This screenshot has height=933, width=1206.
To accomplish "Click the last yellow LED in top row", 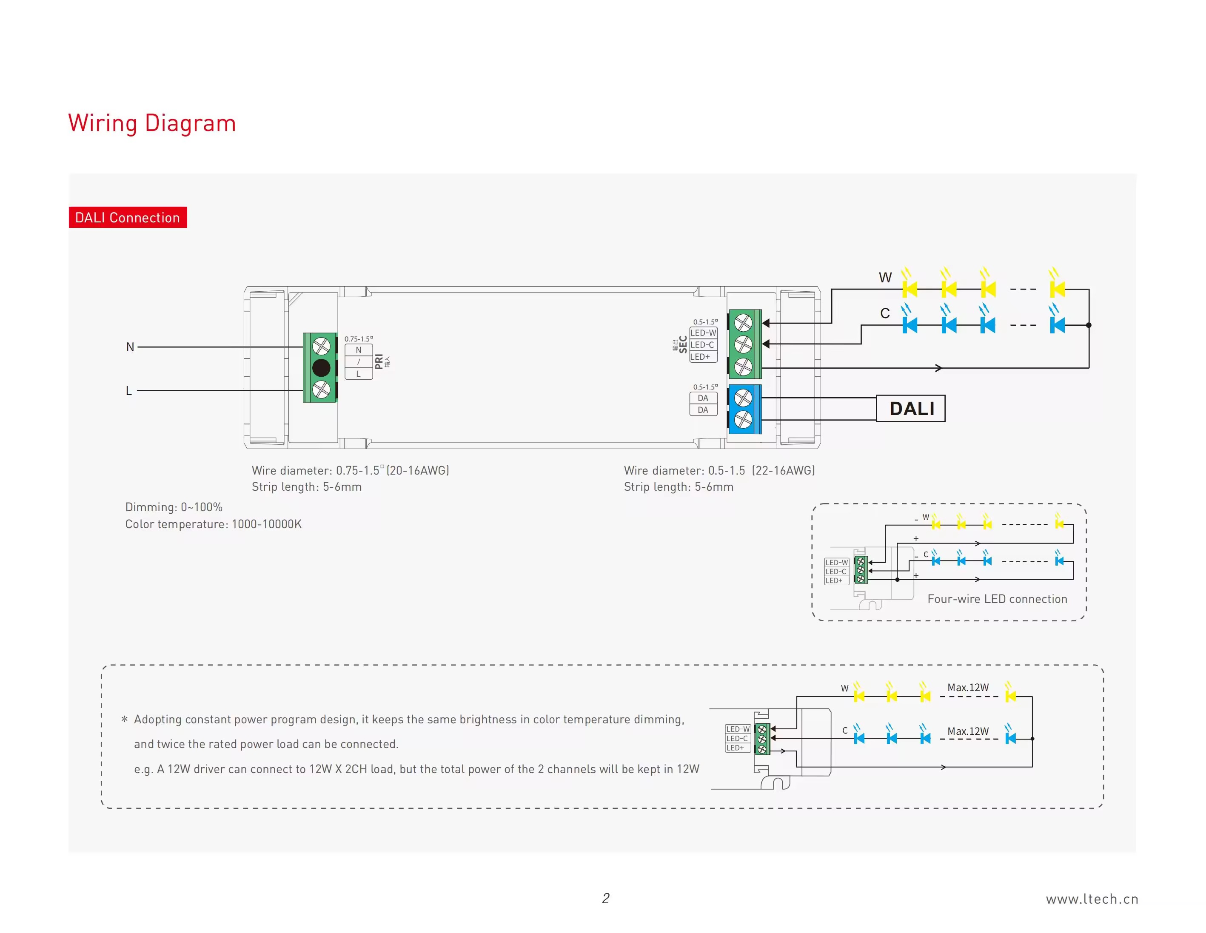I will coord(1057,288).
